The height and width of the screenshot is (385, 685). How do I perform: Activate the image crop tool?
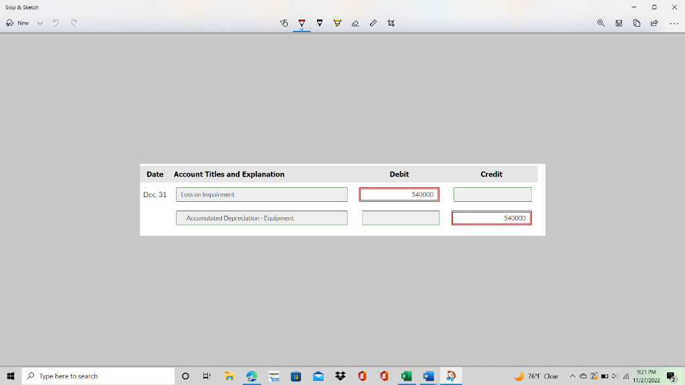[391, 23]
